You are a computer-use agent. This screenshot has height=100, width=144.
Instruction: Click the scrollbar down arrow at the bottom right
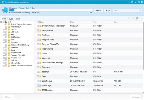click(x=143, y=93)
